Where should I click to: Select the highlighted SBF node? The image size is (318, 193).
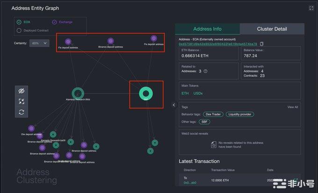click(146, 93)
